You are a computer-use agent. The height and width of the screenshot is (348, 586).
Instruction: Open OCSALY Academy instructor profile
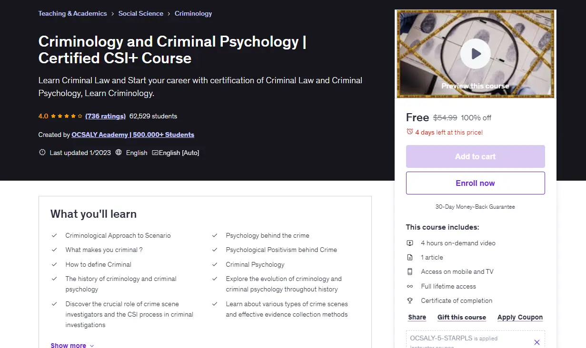coord(133,135)
